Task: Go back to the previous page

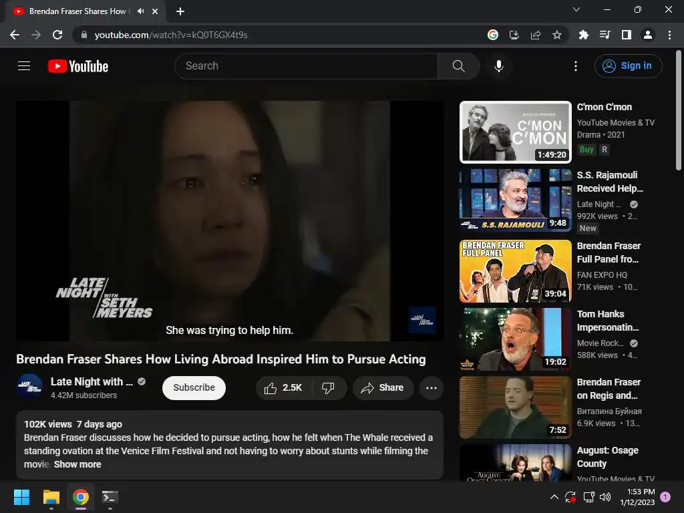Action: (15, 35)
